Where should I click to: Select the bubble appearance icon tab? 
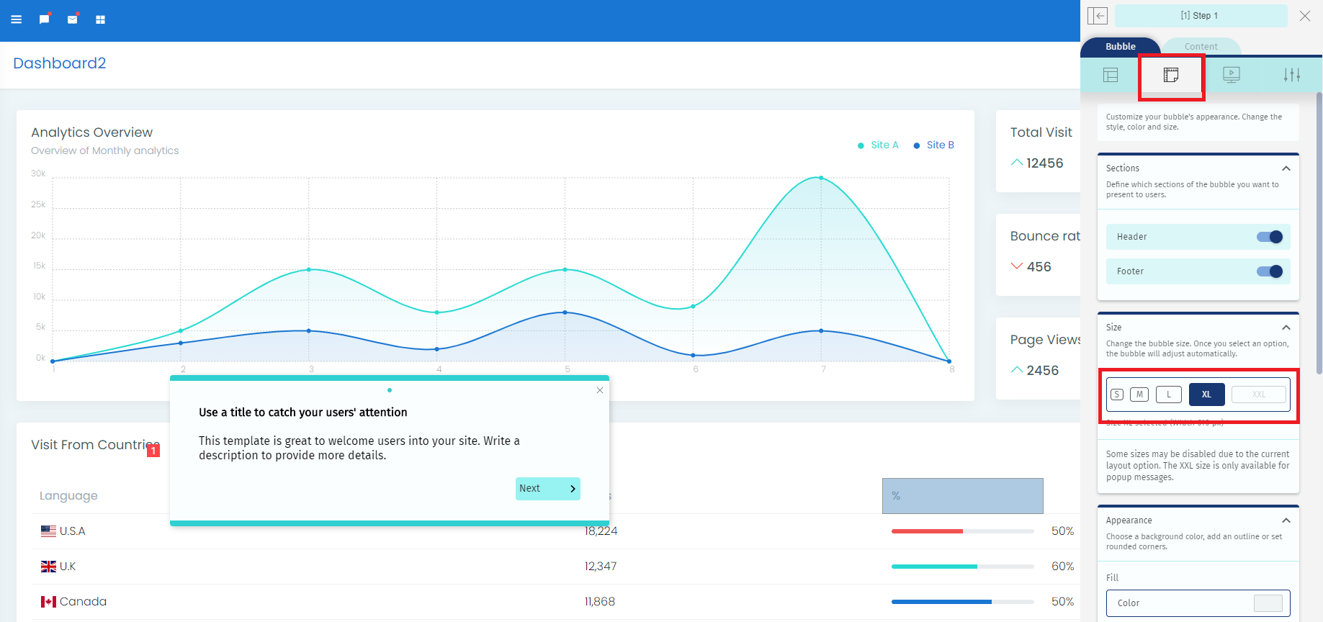pos(1171,75)
